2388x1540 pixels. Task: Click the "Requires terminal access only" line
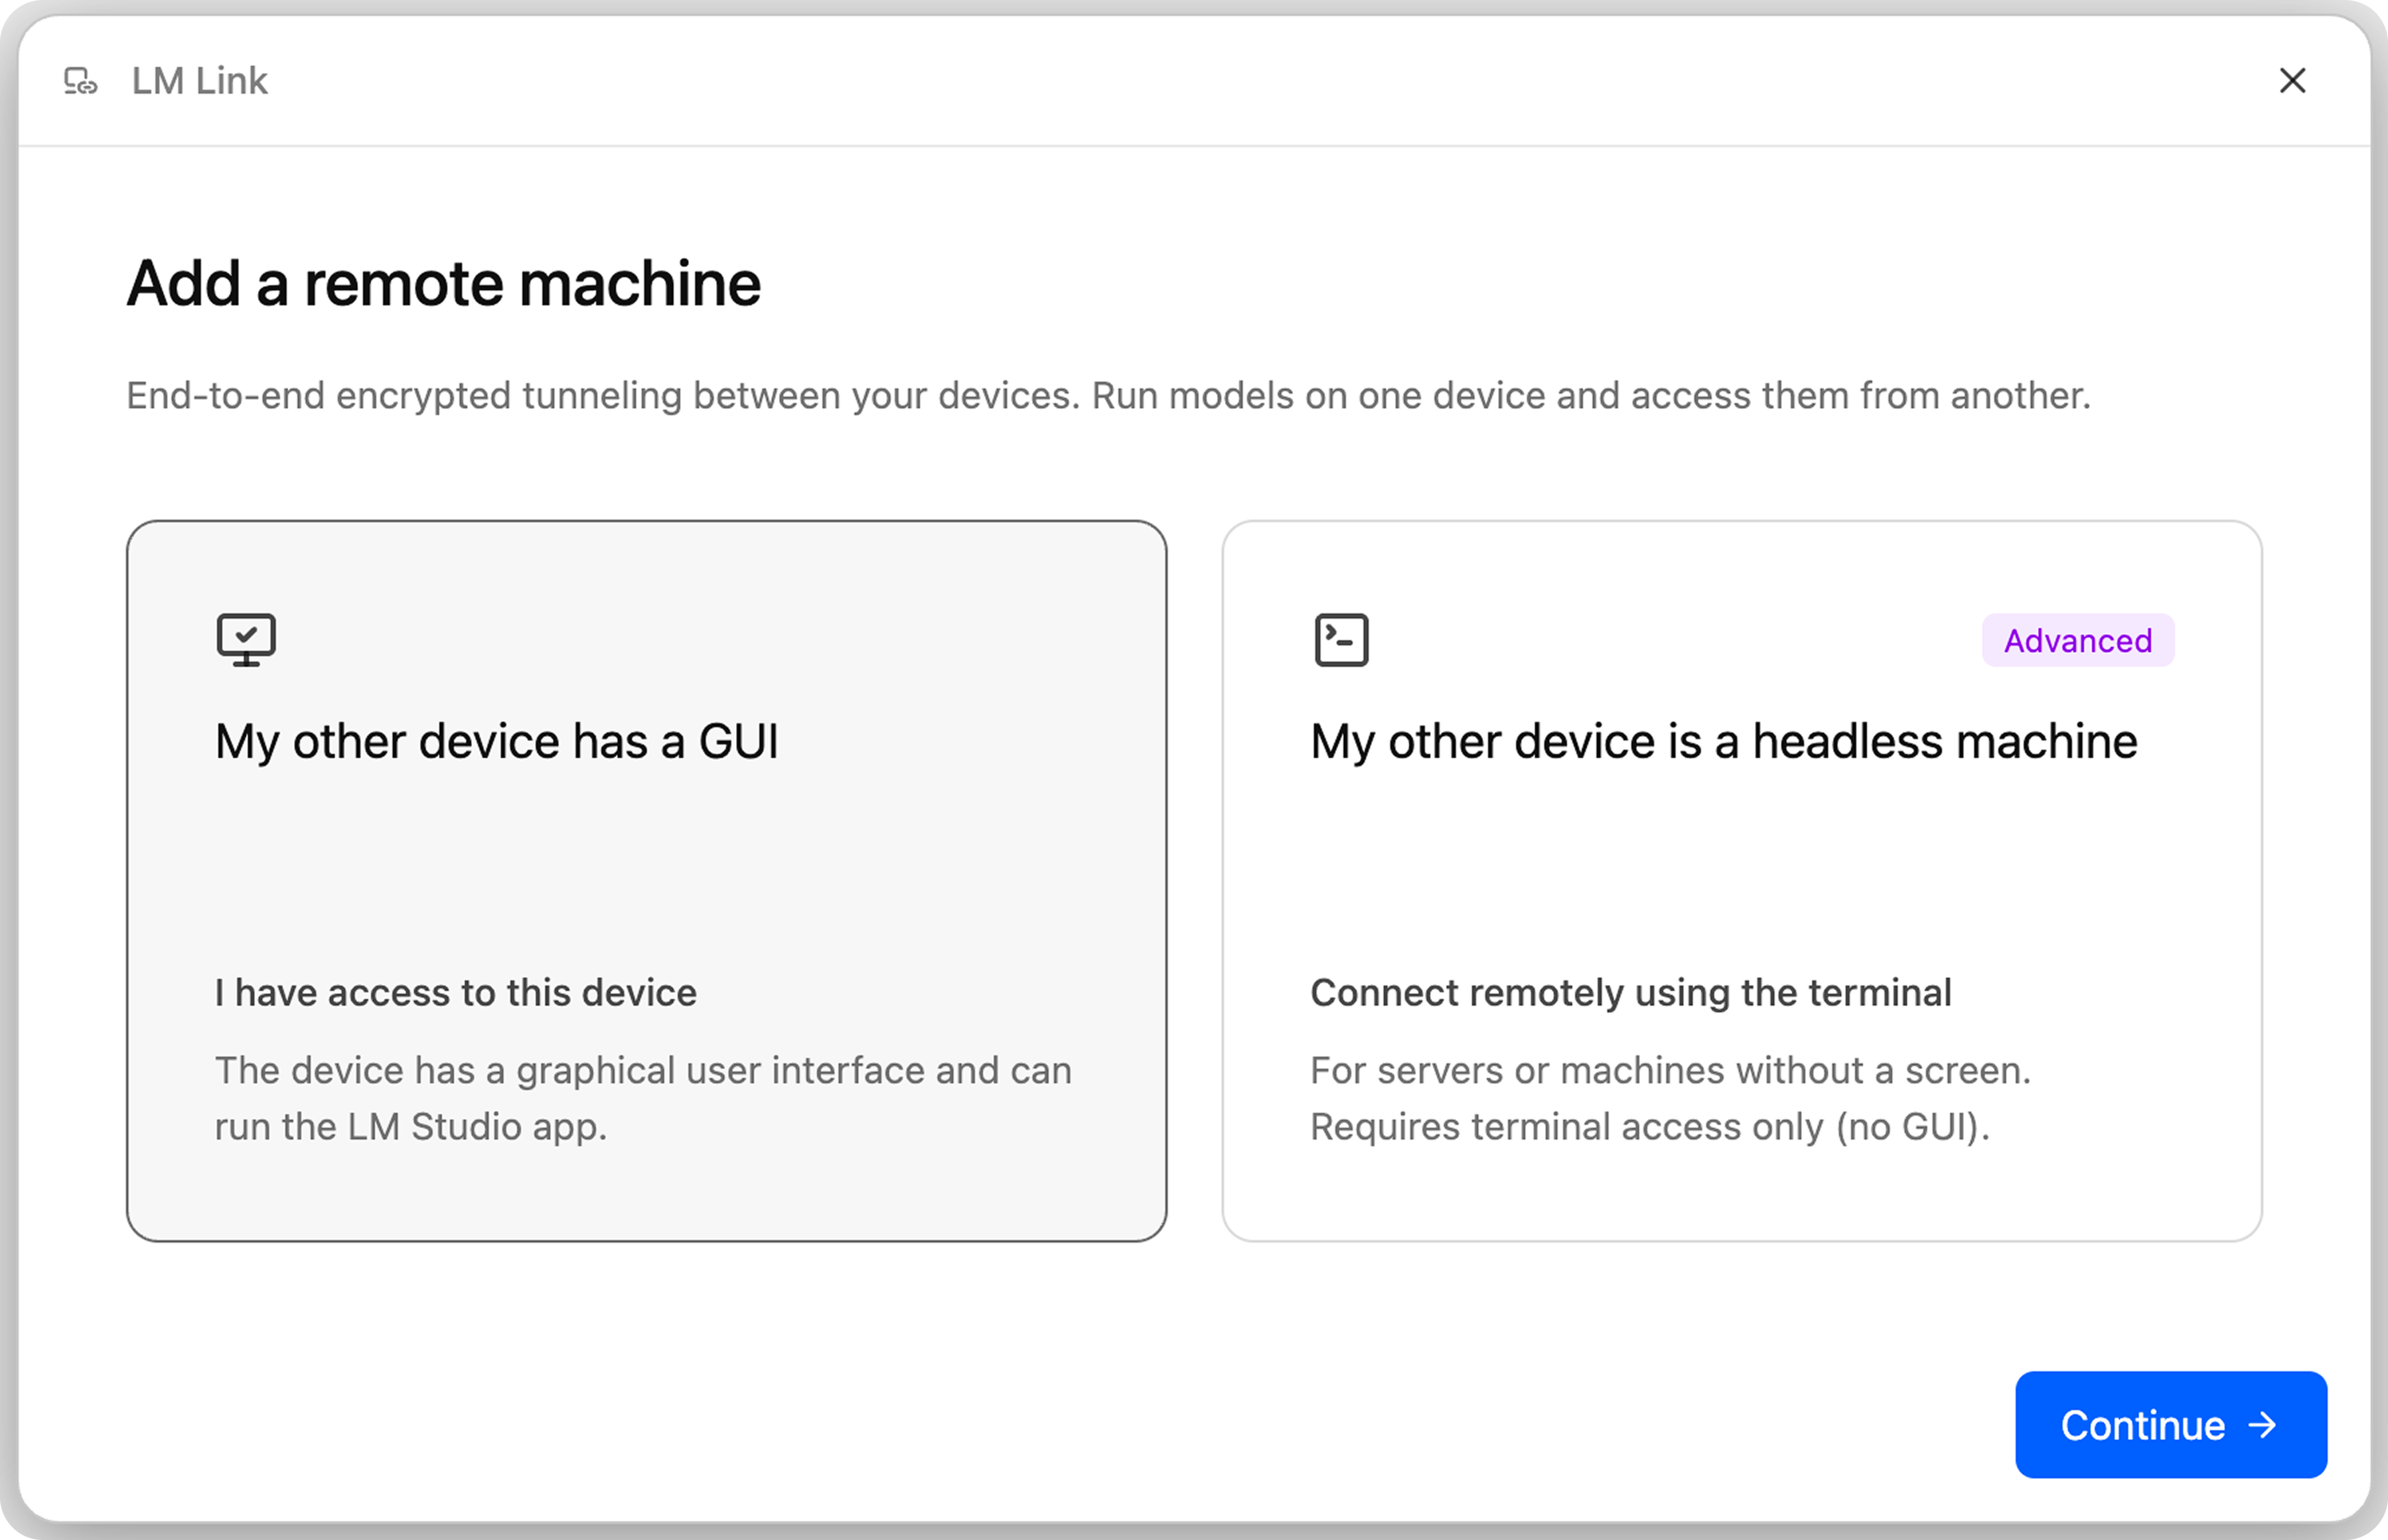[x=1650, y=1127]
